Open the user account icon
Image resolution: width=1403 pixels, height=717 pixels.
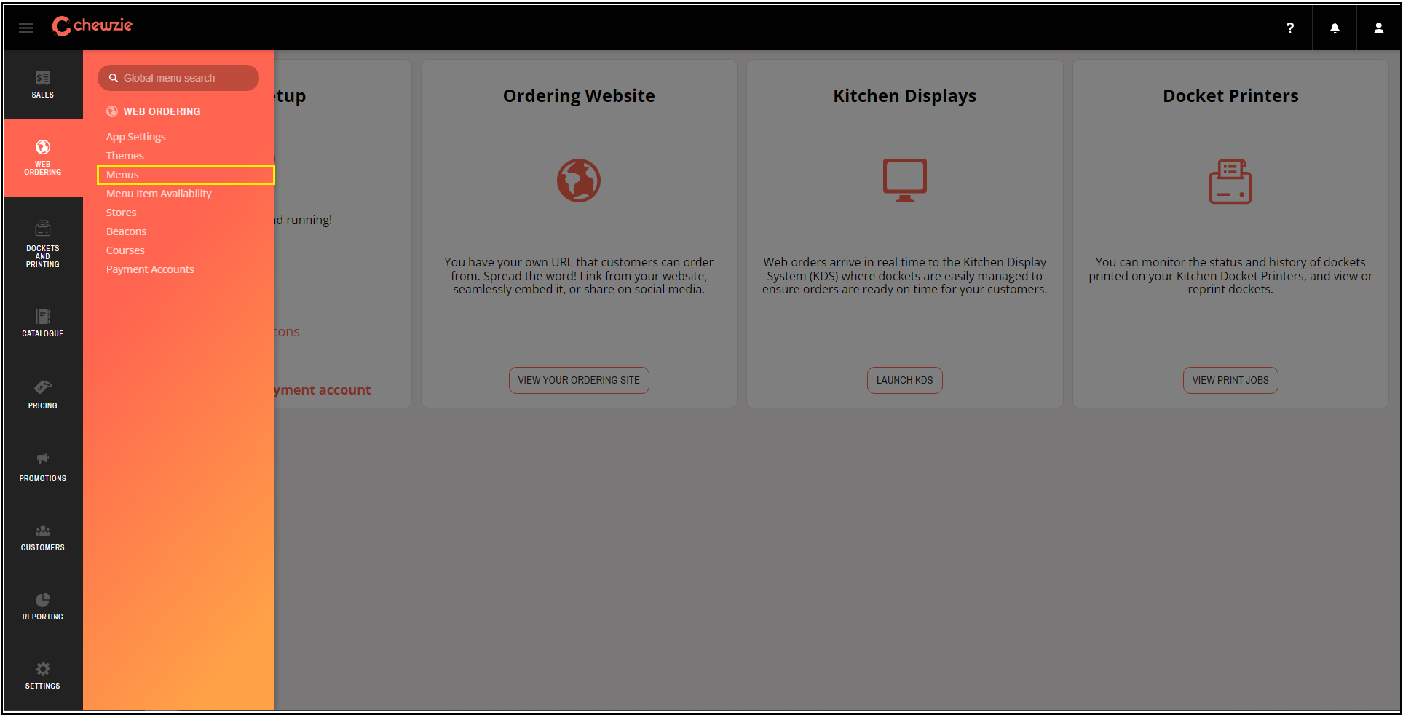tap(1378, 28)
